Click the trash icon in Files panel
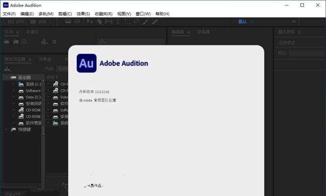 [54, 42]
